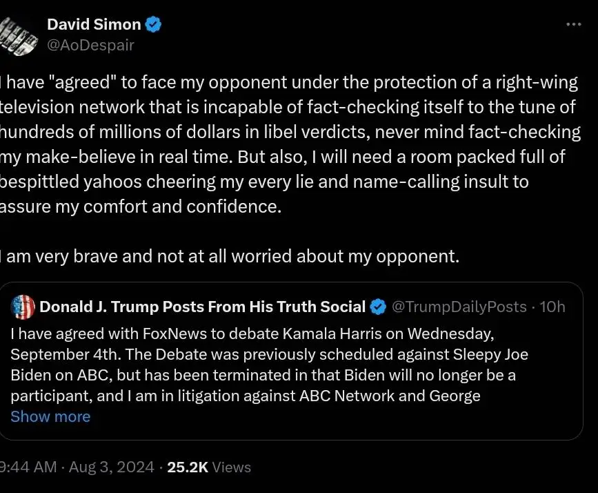This screenshot has width=598, height=493.
Task: Click the quoted account's flag avatar
Action: coord(23,307)
